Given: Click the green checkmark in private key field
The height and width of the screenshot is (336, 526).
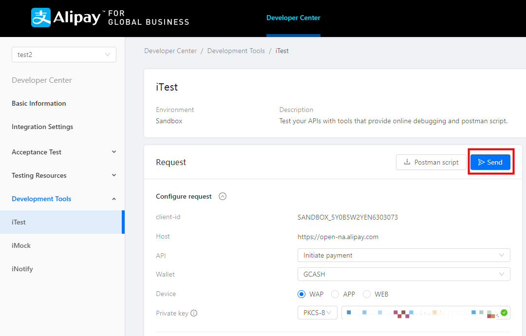Looking at the screenshot, I should [504, 313].
